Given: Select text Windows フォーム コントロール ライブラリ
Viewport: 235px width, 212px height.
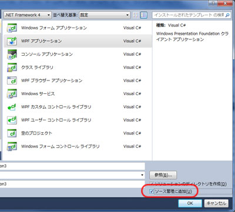Looking at the screenshot, I should (x=61, y=146).
